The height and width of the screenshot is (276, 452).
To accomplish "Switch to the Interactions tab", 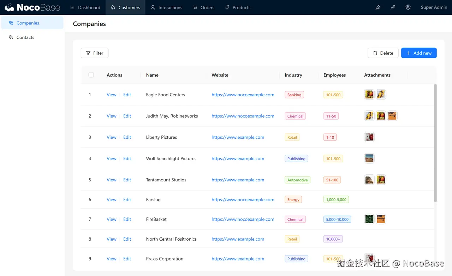I will (x=166, y=7).
